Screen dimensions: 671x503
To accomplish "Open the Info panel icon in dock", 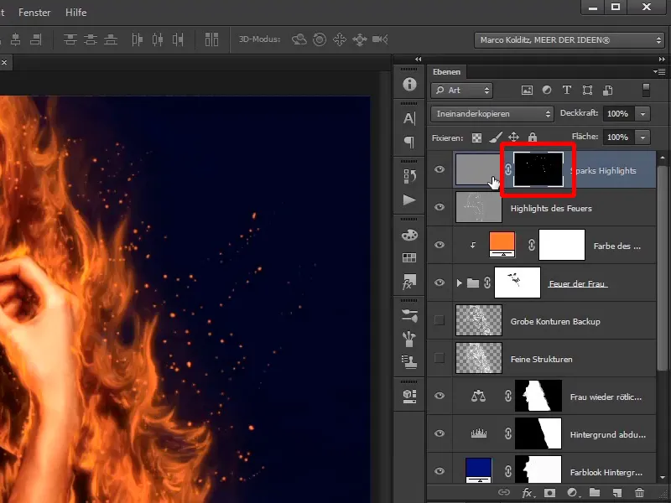I will pyautogui.click(x=409, y=85).
